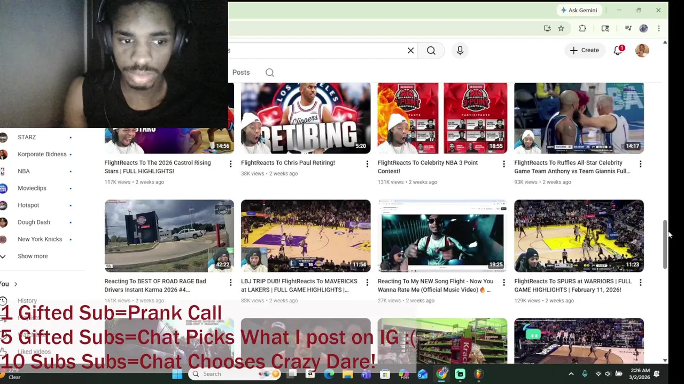This screenshot has height=384, width=684.
Task: Open options for Spurs at Warriors video
Action: pos(641,283)
